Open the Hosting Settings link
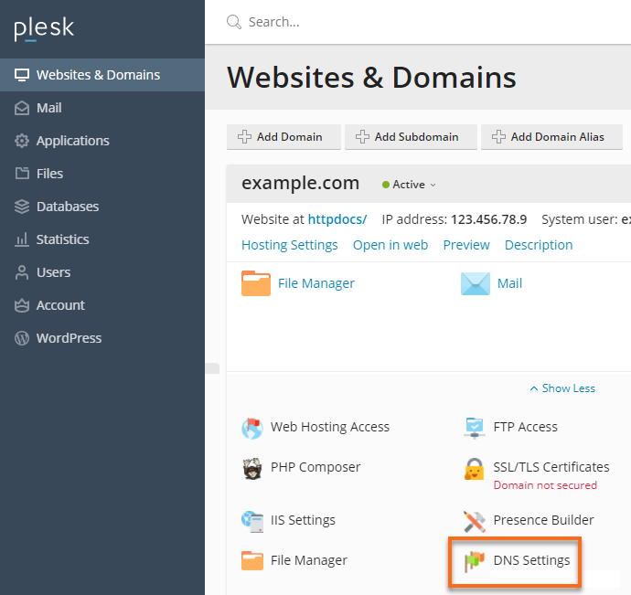 (289, 245)
